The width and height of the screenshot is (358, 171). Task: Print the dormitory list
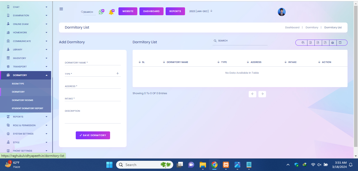pyautogui.click(x=333, y=43)
